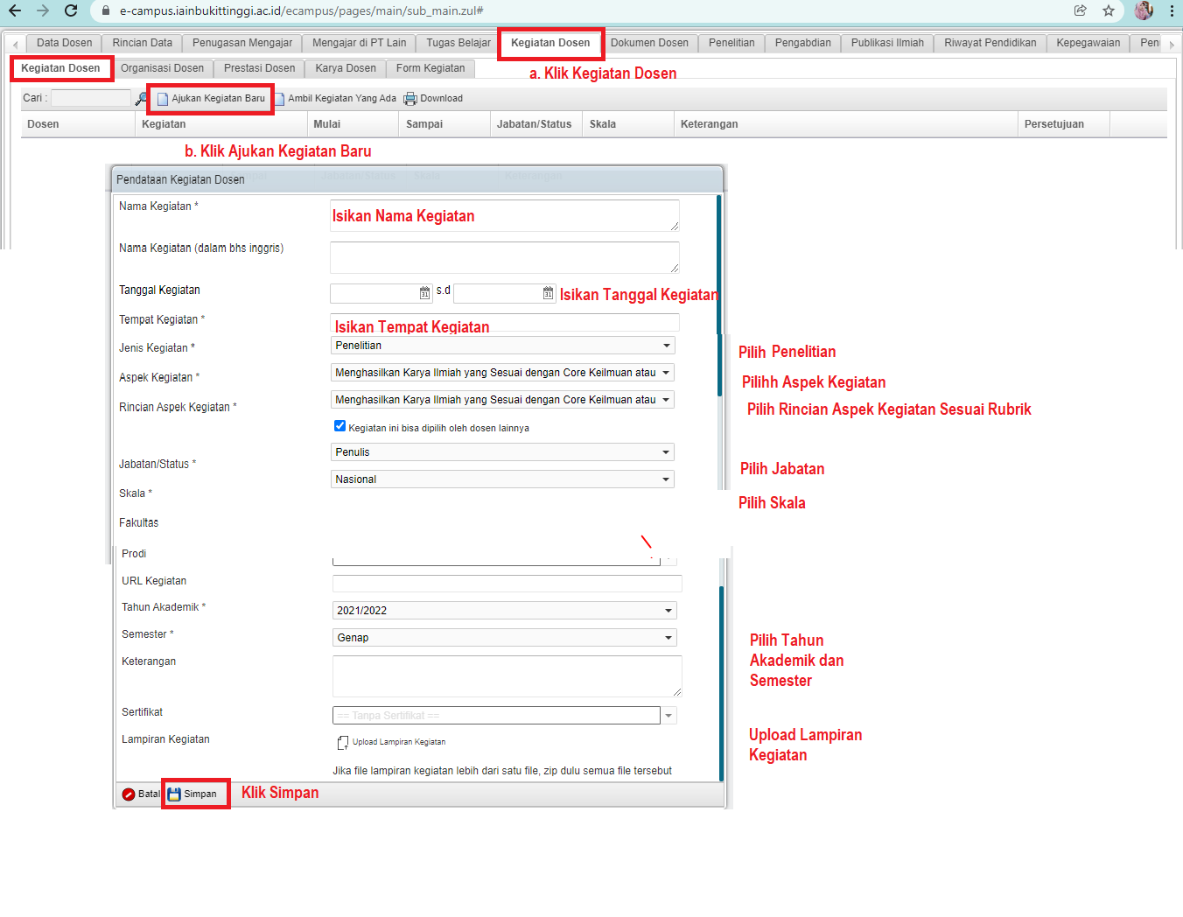This screenshot has height=917, width=1183.
Task: Click the Nama Kegiatan text field
Action: 504,215
